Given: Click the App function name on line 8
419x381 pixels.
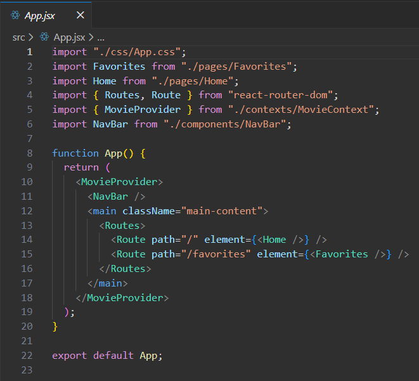Looking at the screenshot, I should (x=113, y=153).
